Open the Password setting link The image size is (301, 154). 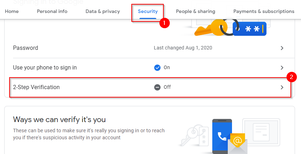[x=26, y=48]
